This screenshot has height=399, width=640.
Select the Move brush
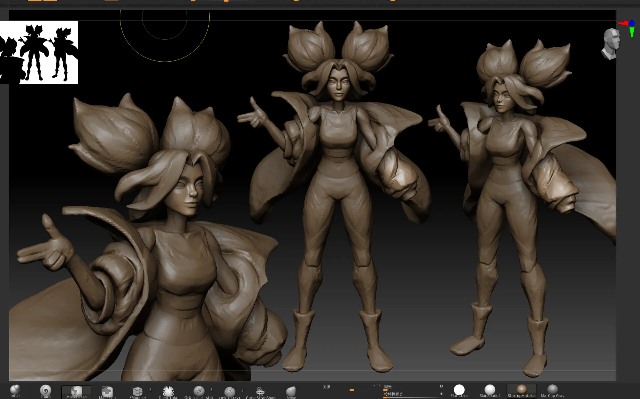click(x=291, y=391)
